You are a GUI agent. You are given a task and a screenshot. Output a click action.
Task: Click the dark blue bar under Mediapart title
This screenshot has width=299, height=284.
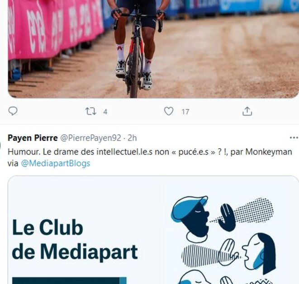69,280
